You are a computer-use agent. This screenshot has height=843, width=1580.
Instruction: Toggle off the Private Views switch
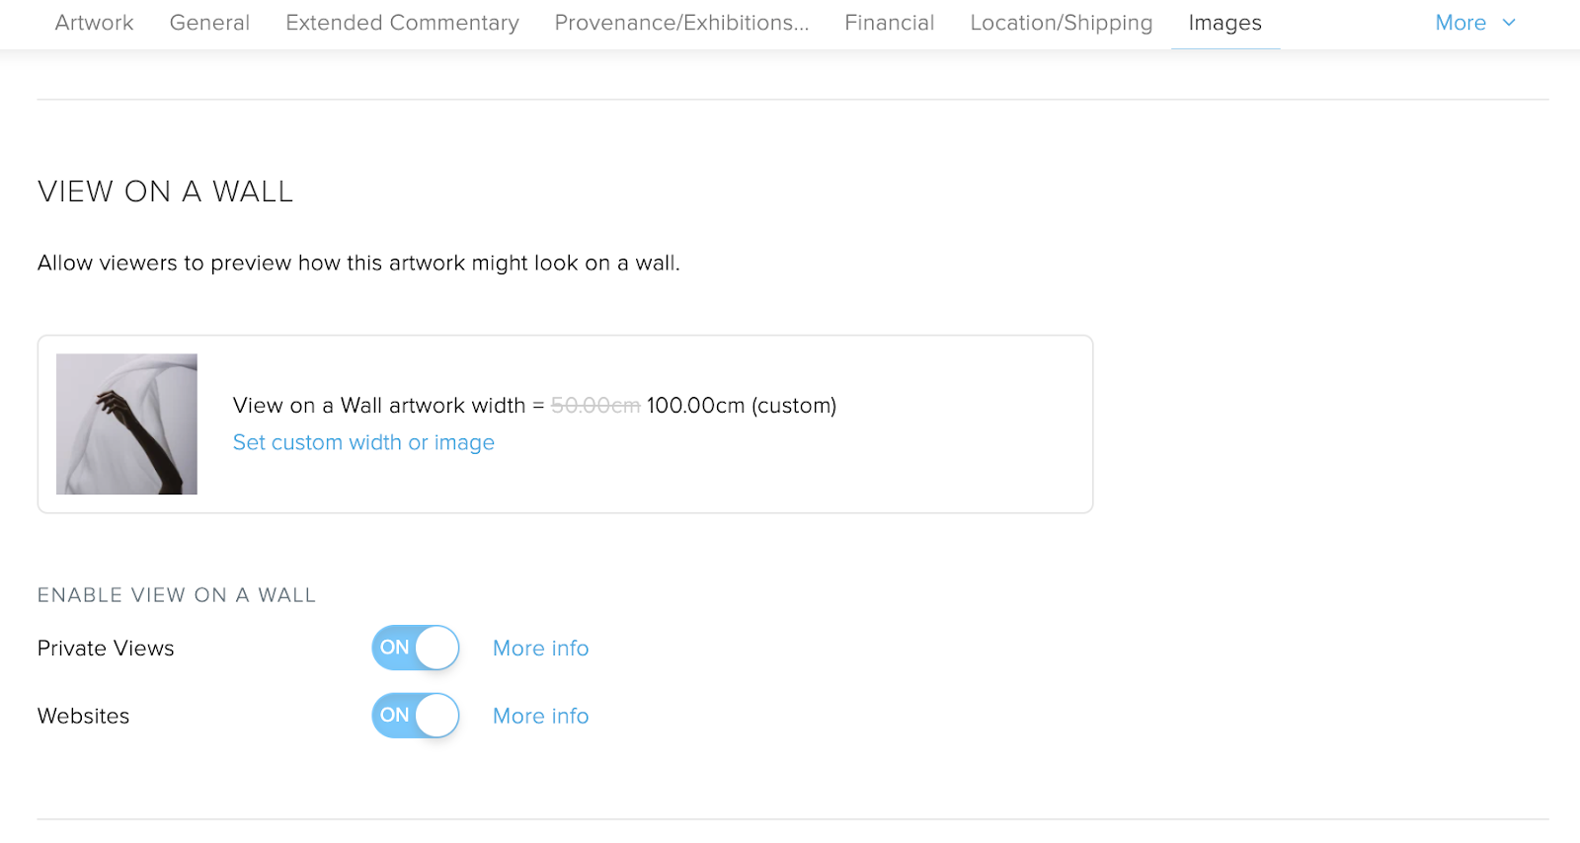(416, 648)
